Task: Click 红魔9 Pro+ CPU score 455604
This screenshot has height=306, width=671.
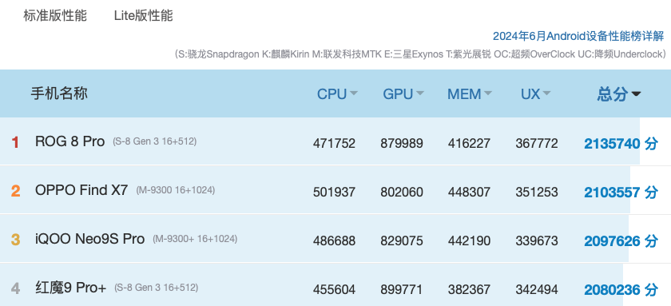Action: [x=334, y=290]
